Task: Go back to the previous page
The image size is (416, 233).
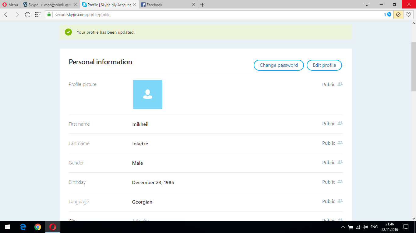Action: 6,15
